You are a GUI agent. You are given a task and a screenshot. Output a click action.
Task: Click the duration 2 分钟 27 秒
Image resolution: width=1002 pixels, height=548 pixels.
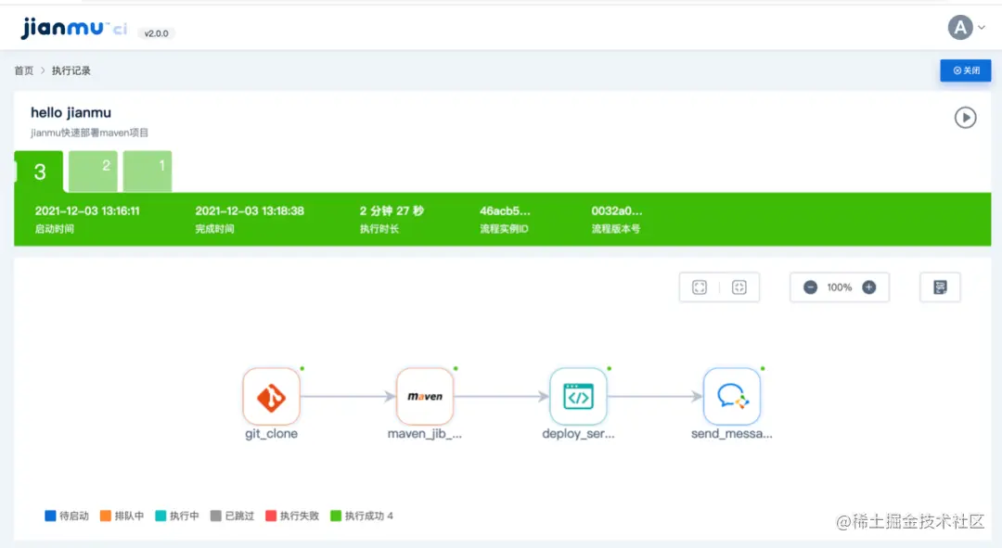coord(392,210)
